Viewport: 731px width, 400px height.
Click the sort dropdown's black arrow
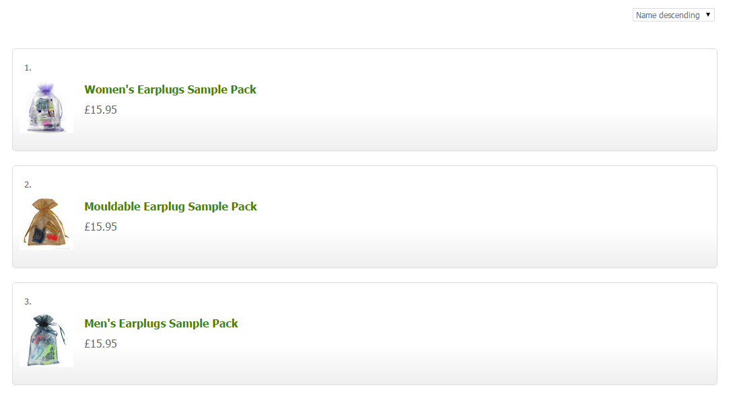click(708, 15)
